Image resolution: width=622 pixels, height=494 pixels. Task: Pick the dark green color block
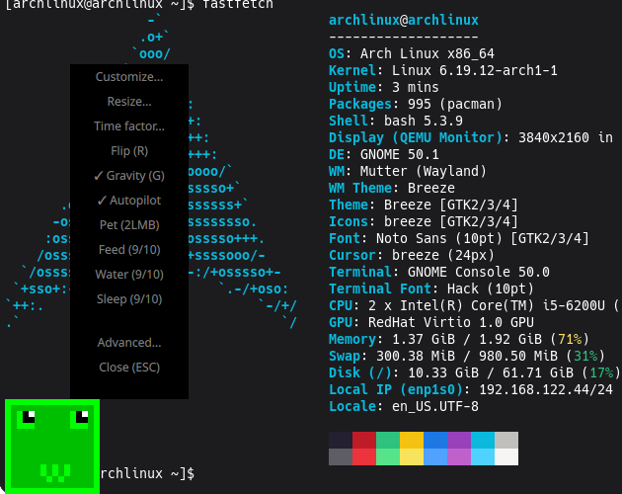pos(388,440)
